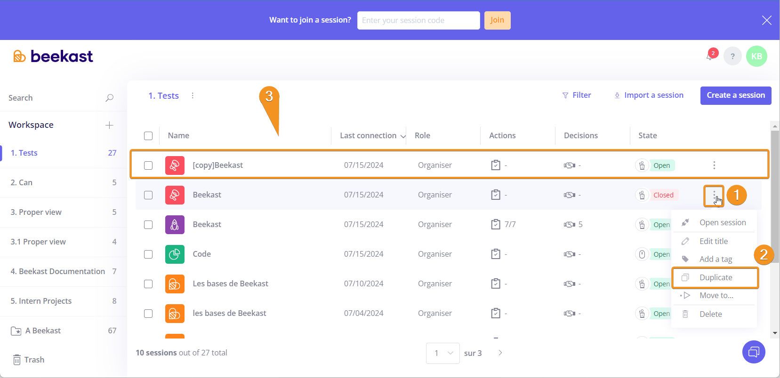Choose Delete from context menu

(x=715, y=314)
